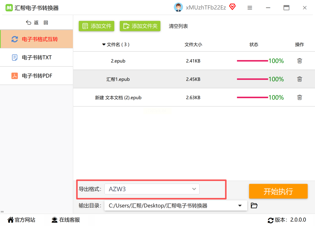Contact 在线客服 support
Image resolution: width=315 pixels, height=226 pixels.
(x=66, y=220)
